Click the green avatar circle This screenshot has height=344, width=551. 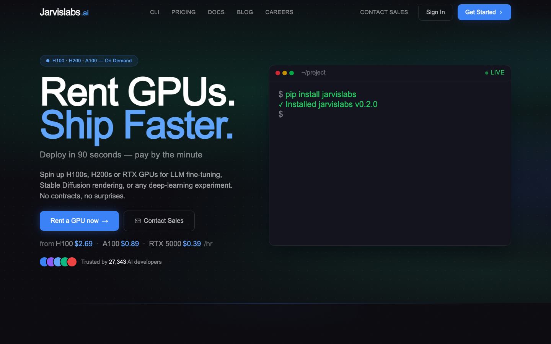(x=64, y=262)
